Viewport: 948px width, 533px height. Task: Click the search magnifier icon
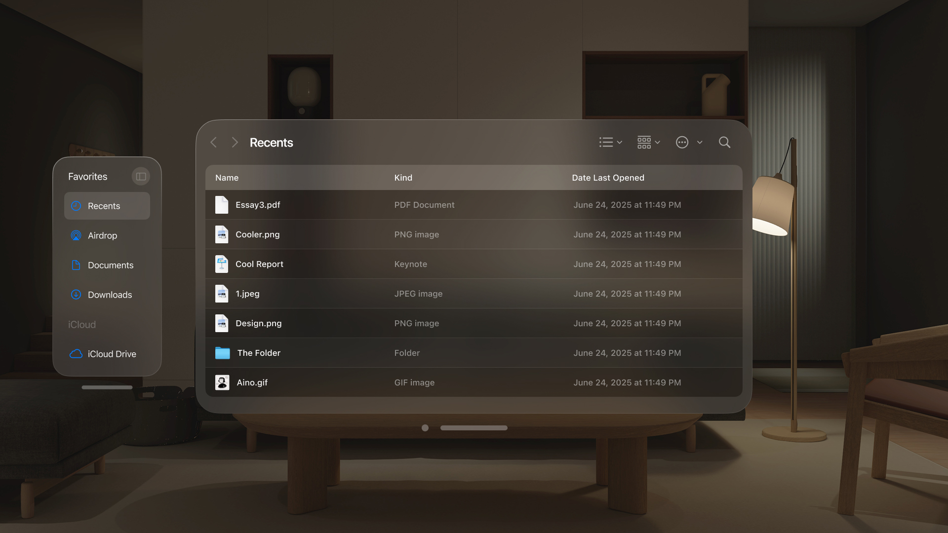click(724, 143)
